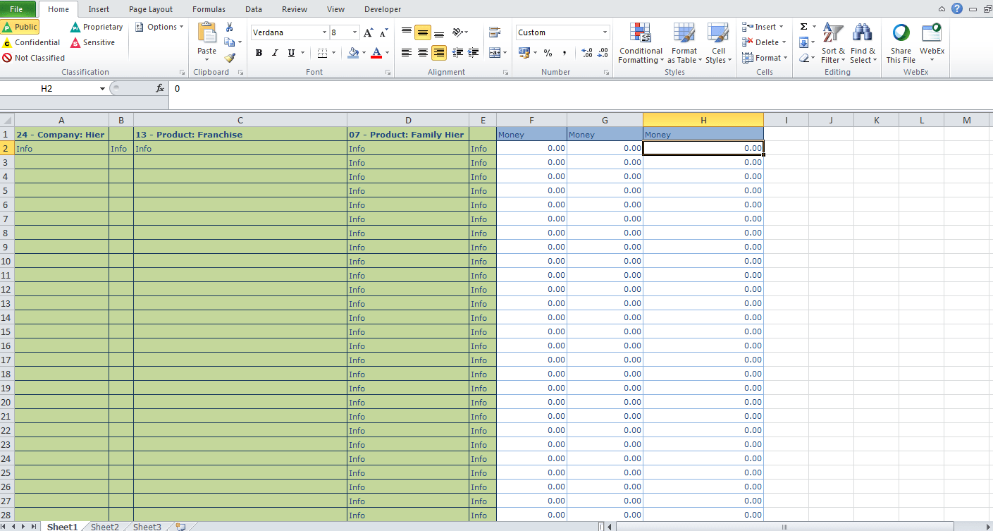993x531 pixels.
Task: Increase the cell indent
Action: click(474, 53)
